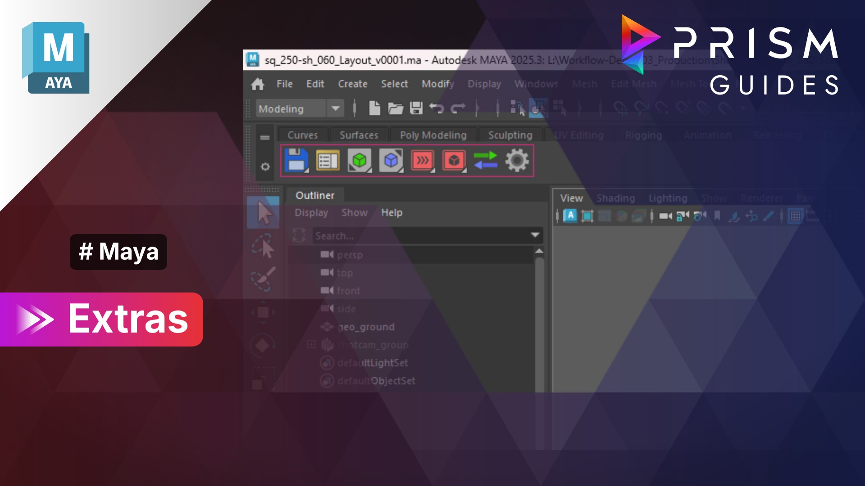Open the Prism Project Browser shelf icon
The image size is (865, 486).
[328, 160]
